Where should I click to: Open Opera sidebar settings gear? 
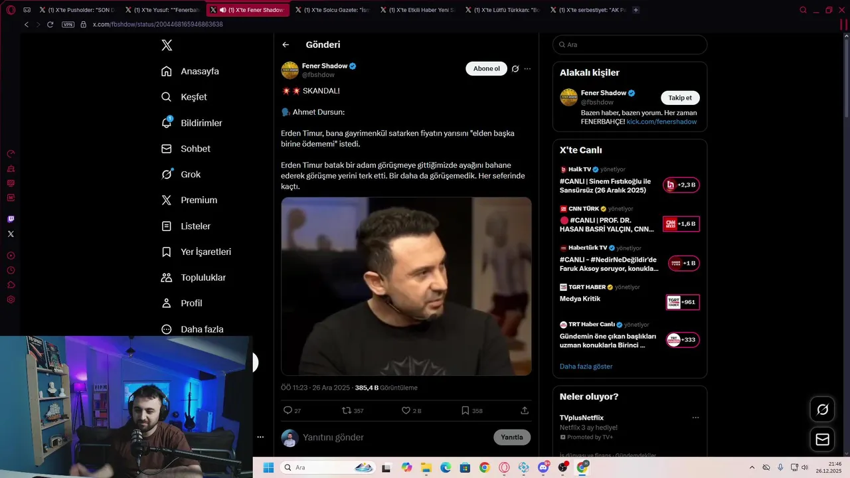11,299
